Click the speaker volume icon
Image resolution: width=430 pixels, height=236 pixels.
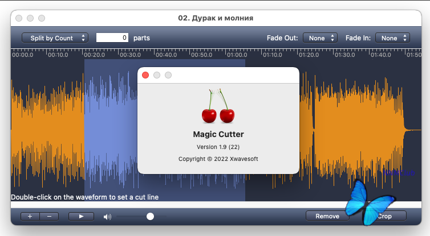coord(107,217)
